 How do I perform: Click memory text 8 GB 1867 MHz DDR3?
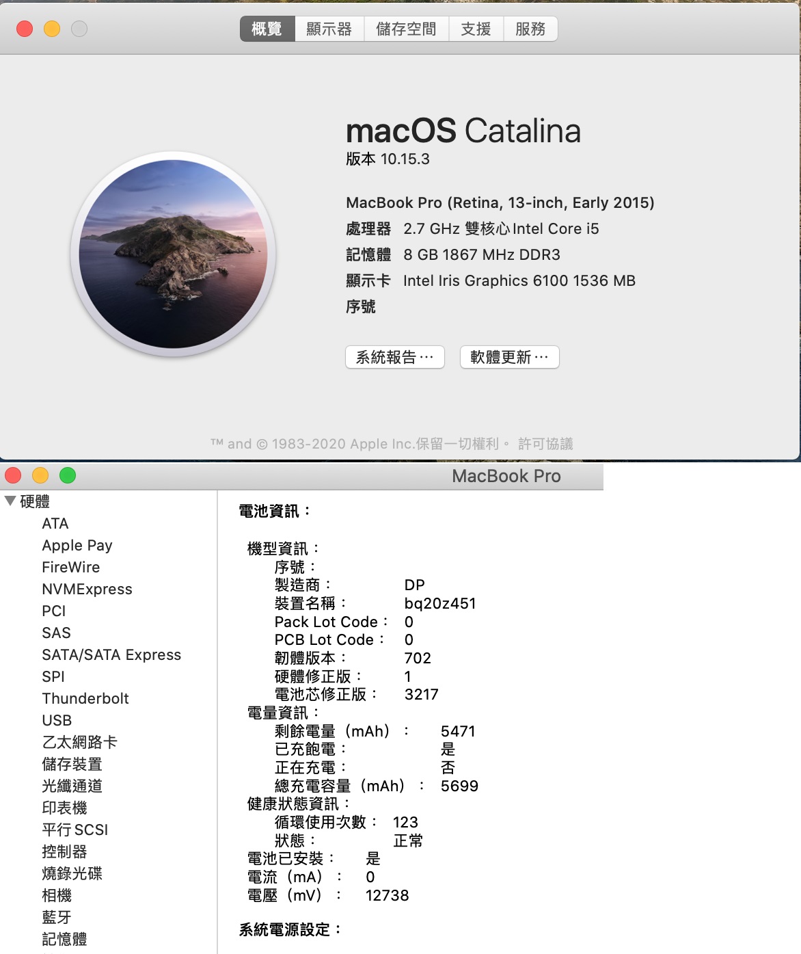click(x=482, y=255)
